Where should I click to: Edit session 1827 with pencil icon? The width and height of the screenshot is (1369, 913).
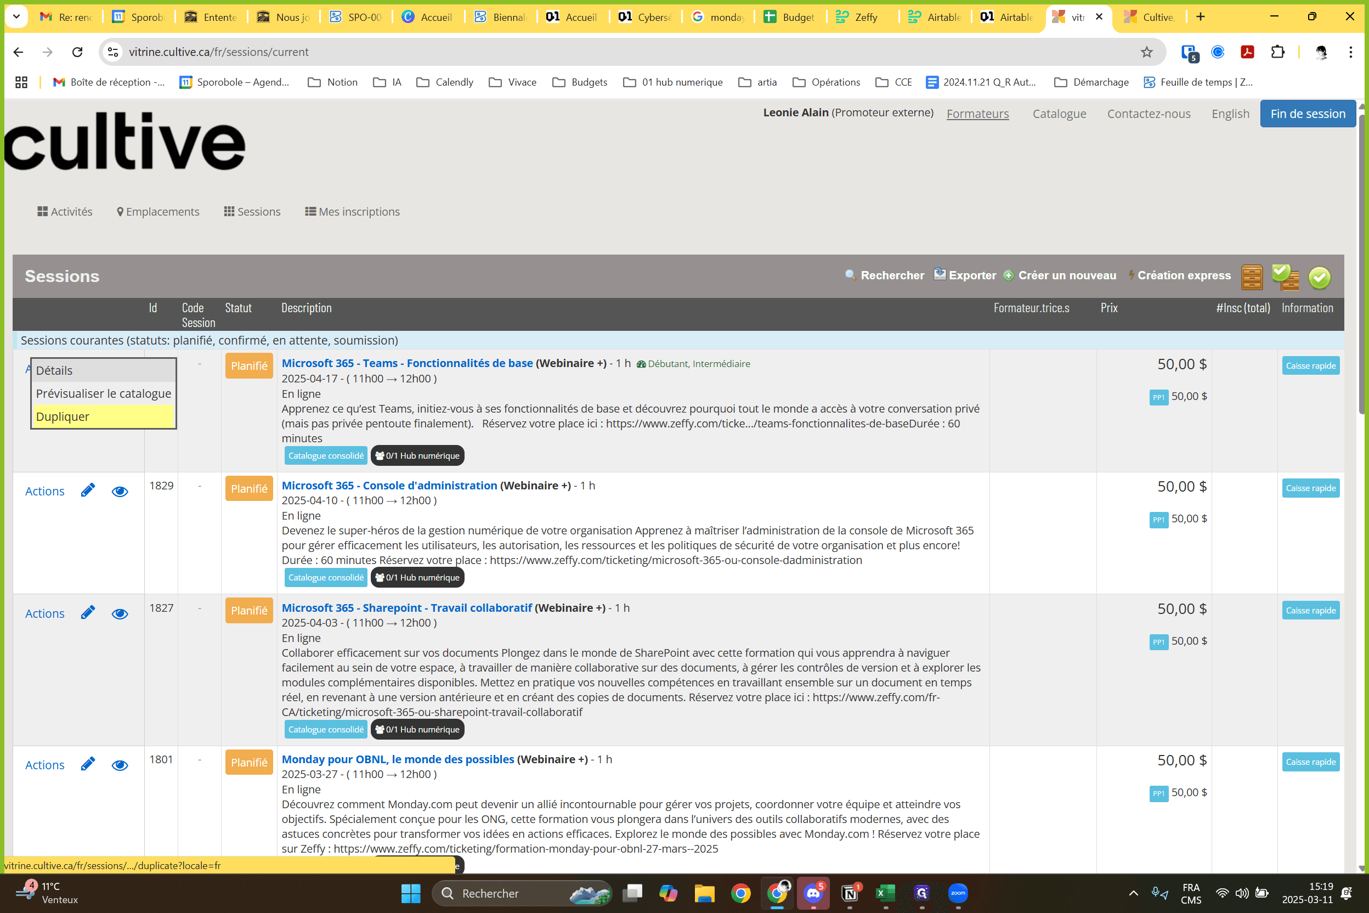(88, 612)
